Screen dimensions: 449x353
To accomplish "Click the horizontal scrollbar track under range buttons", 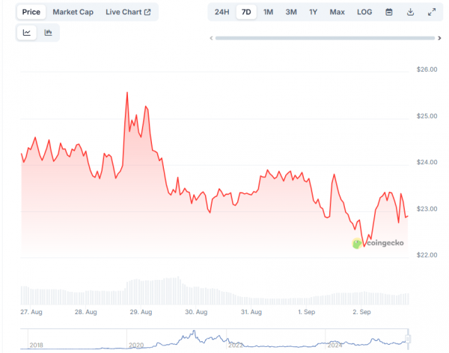I will point(324,38).
